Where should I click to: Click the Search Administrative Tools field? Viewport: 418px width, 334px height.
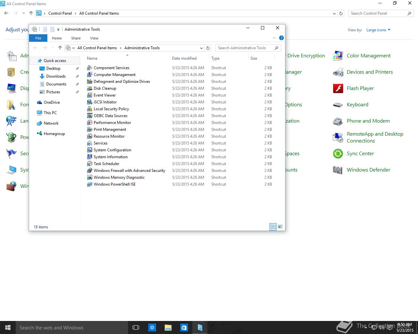(x=248, y=48)
